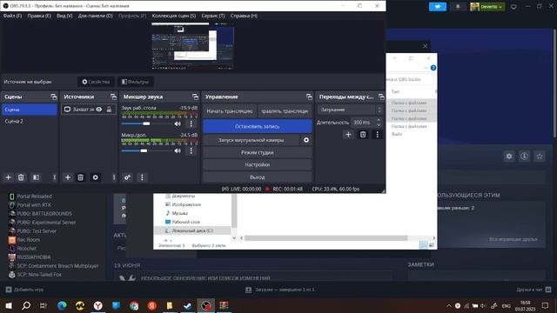Click Запуск виртуальной камеры button
The height and width of the screenshot is (313, 557).
click(252, 140)
